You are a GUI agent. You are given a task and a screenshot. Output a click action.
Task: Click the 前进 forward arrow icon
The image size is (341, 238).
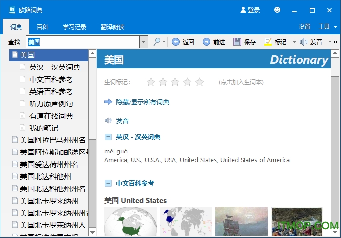207,42
